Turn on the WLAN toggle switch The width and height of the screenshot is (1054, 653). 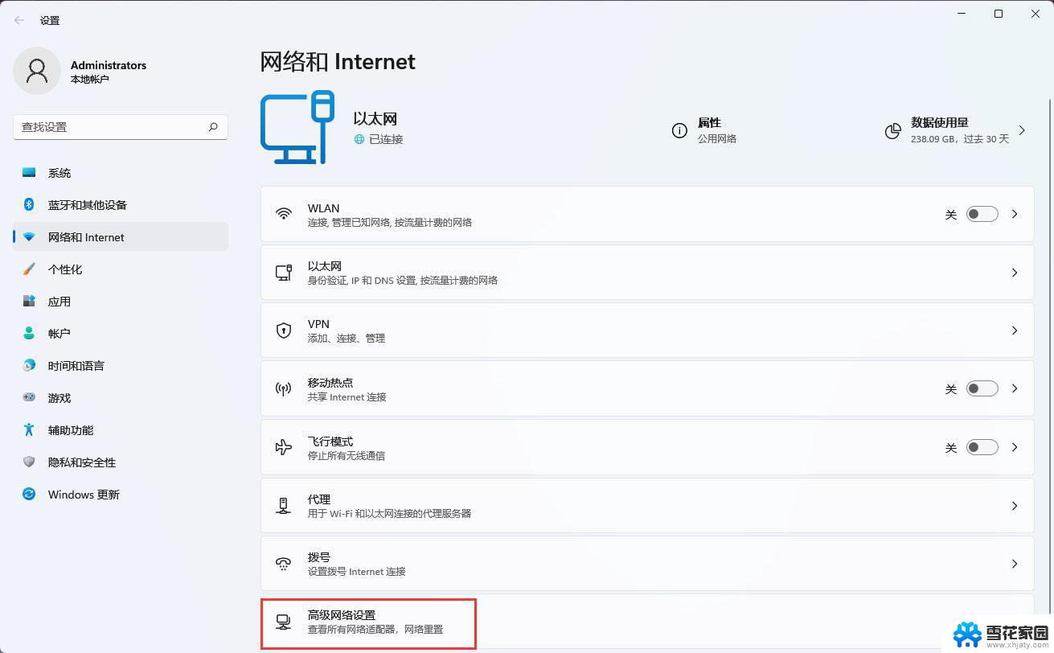click(982, 214)
